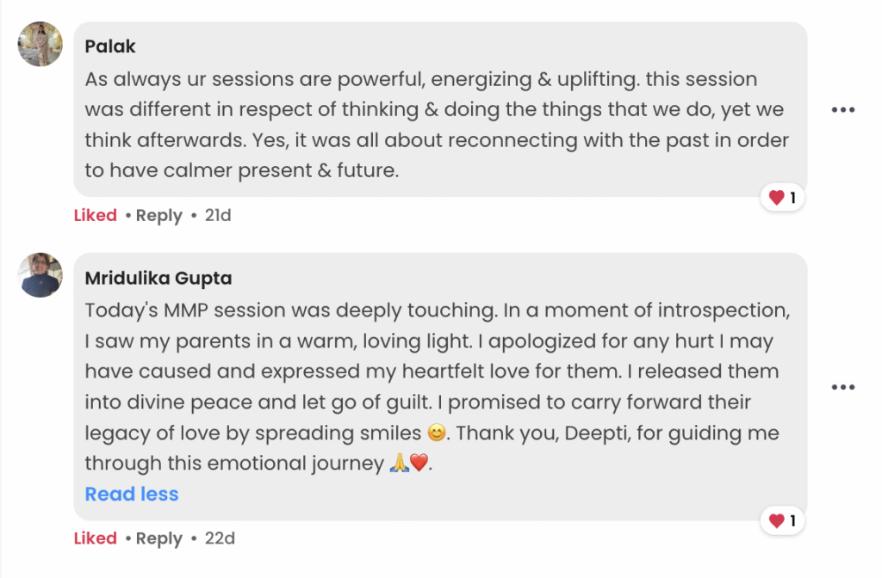Screen dimensions: 882x578
Task: Click Mridulika Gupta's profile picture
Action: click(40, 275)
